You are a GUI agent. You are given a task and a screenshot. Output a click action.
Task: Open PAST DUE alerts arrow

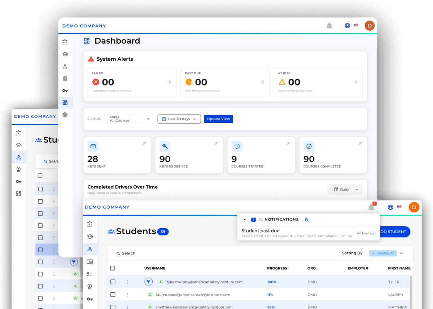point(262,82)
